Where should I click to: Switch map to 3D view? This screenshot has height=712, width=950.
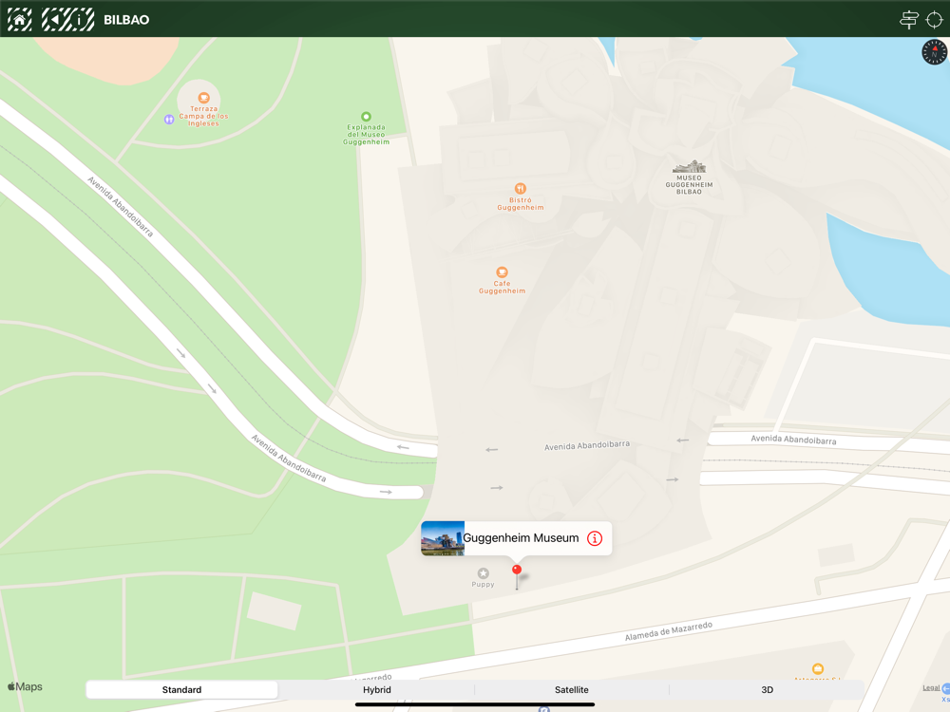click(767, 689)
